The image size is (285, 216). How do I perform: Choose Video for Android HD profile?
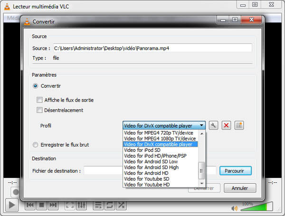point(161,173)
